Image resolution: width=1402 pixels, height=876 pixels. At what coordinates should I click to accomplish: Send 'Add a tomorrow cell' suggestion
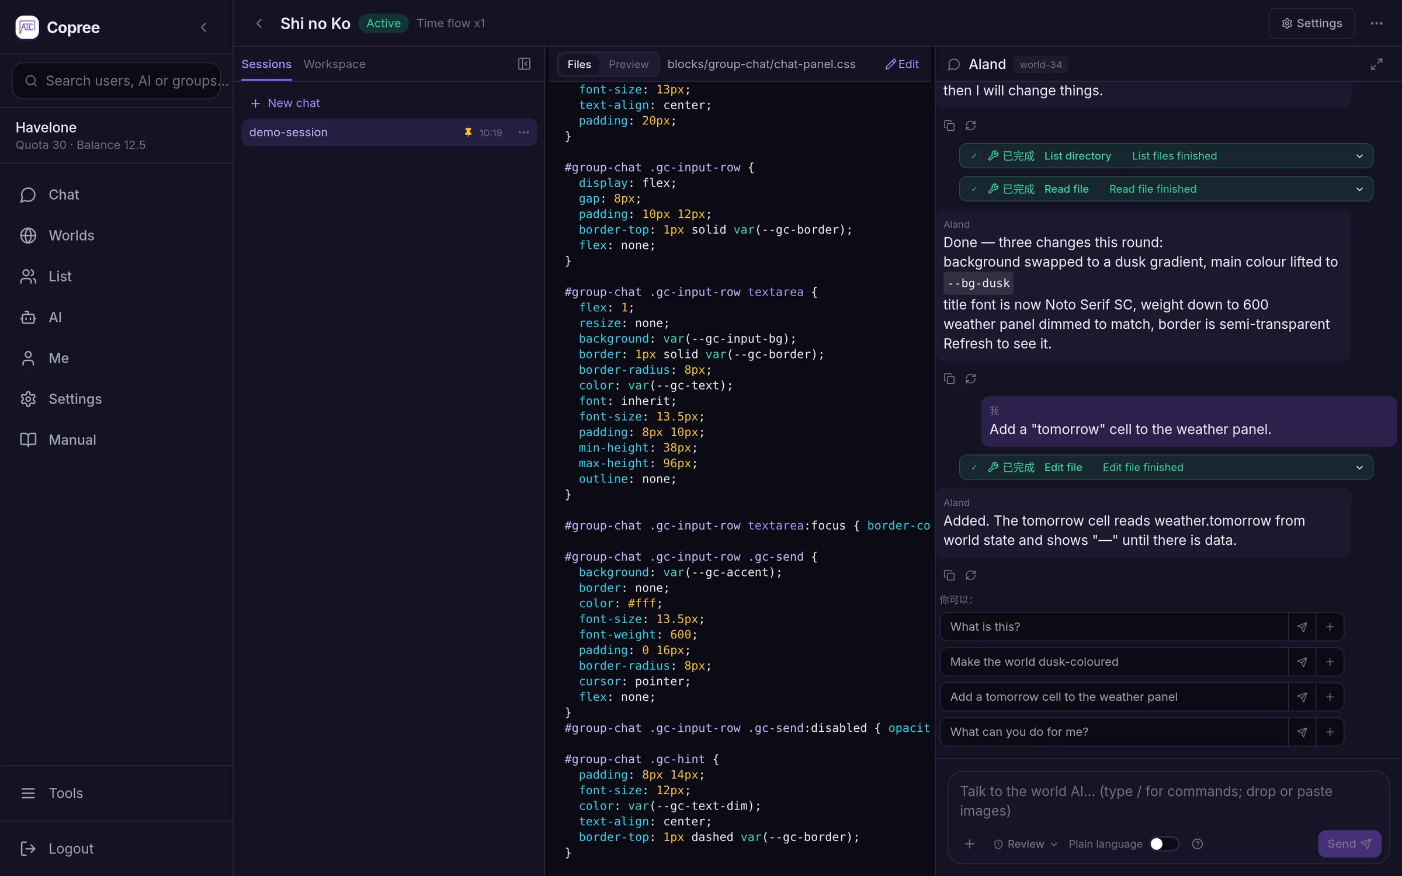click(1302, 697)
